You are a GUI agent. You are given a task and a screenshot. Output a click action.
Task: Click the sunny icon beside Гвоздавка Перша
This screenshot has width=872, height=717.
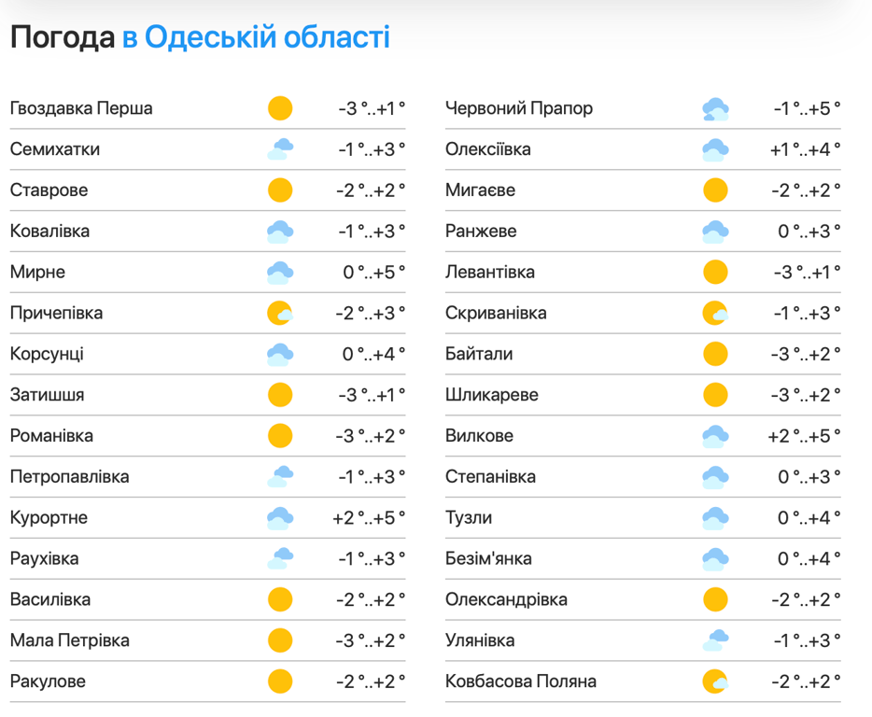pos(280,108)
